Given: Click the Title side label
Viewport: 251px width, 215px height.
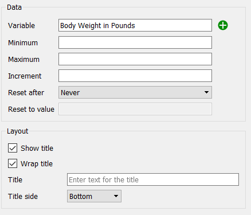Looking at the screenshot, I should (23, 197).
